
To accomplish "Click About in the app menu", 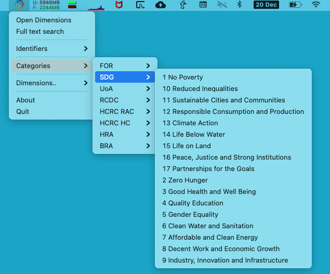I will [x=25, y=100].
